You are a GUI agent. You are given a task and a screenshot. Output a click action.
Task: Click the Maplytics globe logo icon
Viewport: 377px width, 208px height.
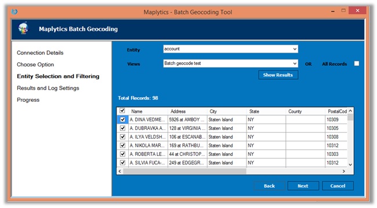(x=23, y=28)
